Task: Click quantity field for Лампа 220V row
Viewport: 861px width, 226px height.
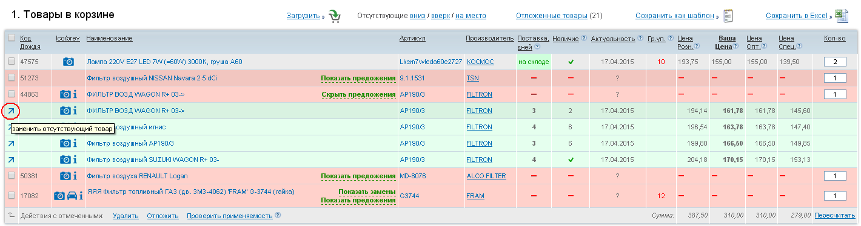Action: (x=835, y=62)
